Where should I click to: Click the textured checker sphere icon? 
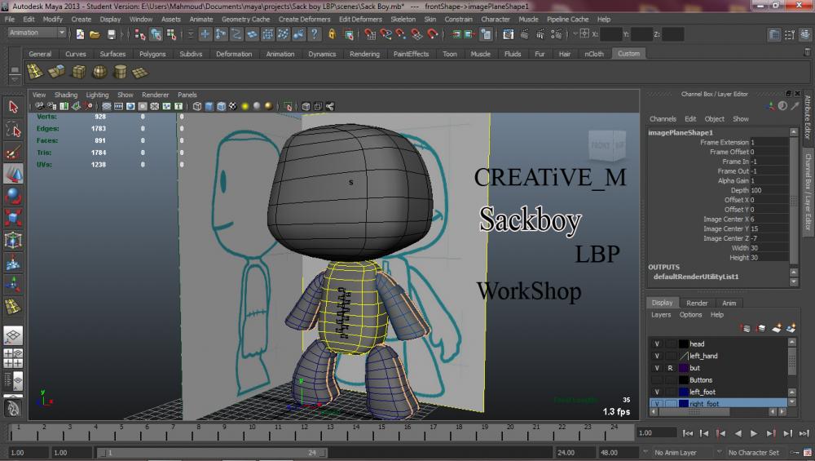pyautogui.click(x=233, y=106)
